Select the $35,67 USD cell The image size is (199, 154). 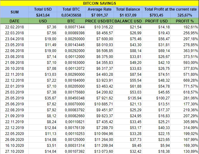[x=43, y=98]
